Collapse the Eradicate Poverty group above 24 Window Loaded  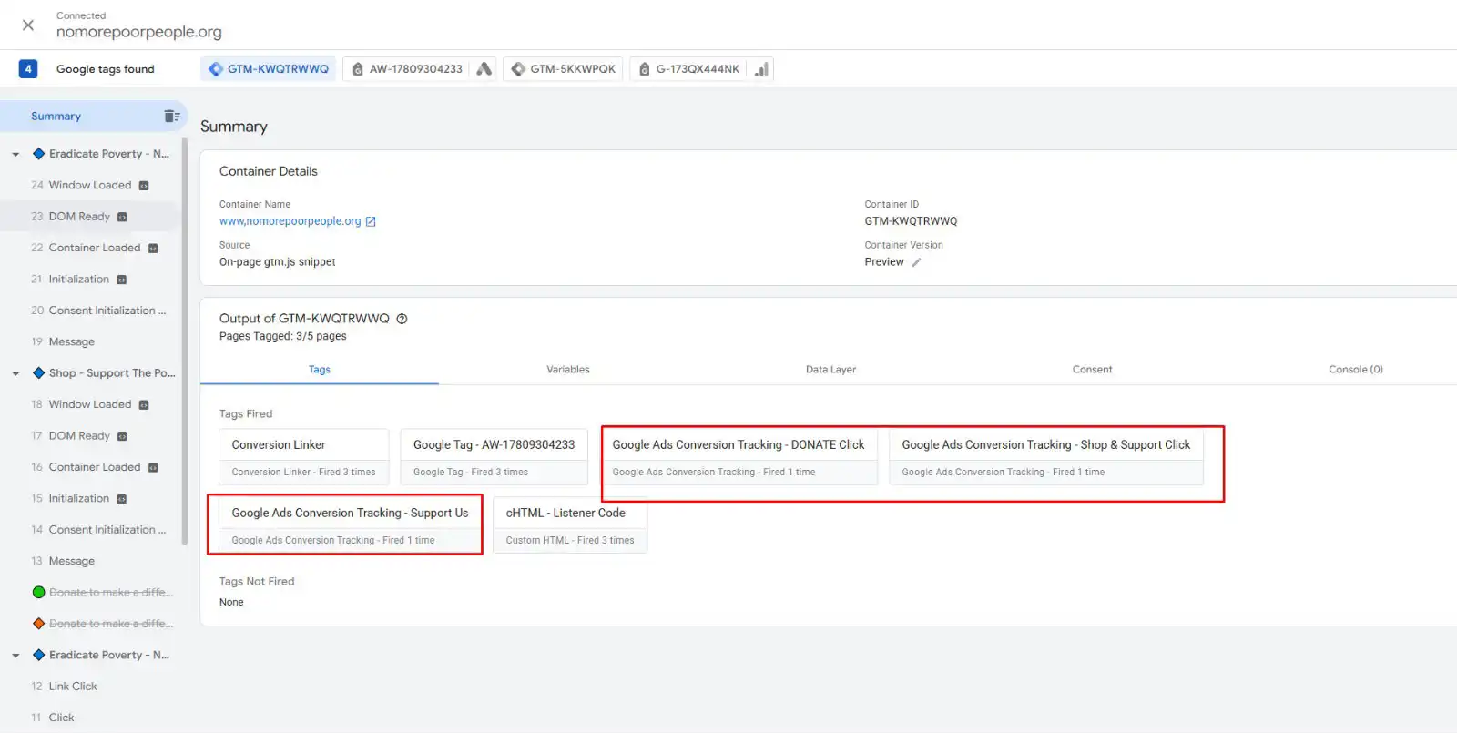[15, 155]
